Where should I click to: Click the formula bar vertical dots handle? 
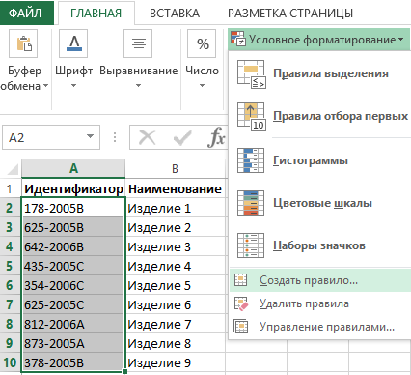pyautogui.click(x=115, y=137)
